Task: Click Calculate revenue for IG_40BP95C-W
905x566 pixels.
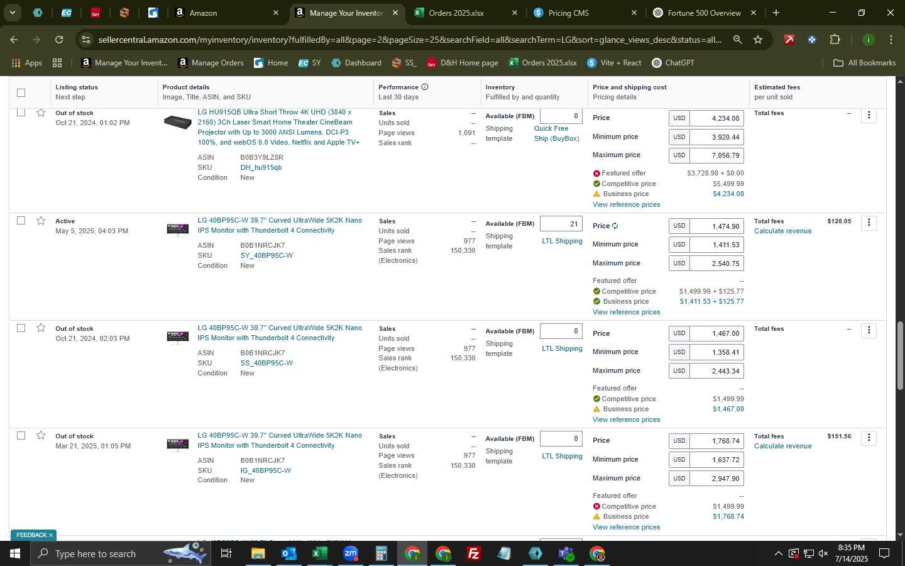Action: click(782, 446)
